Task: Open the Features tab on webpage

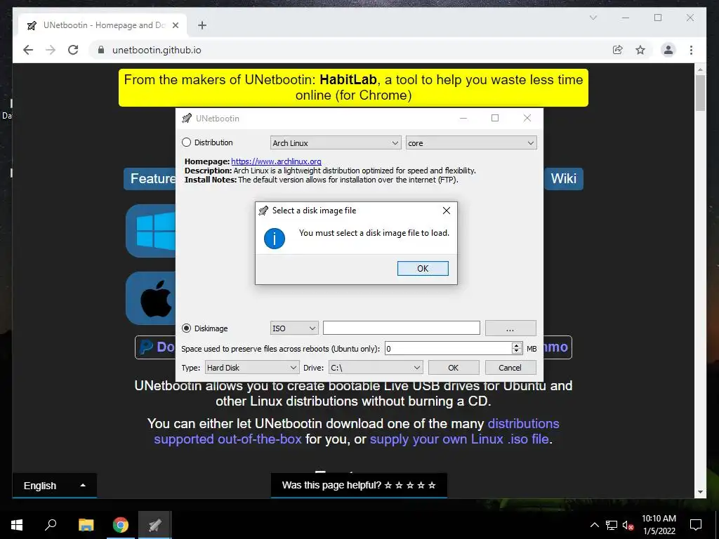Action: (x=150, y=179)
